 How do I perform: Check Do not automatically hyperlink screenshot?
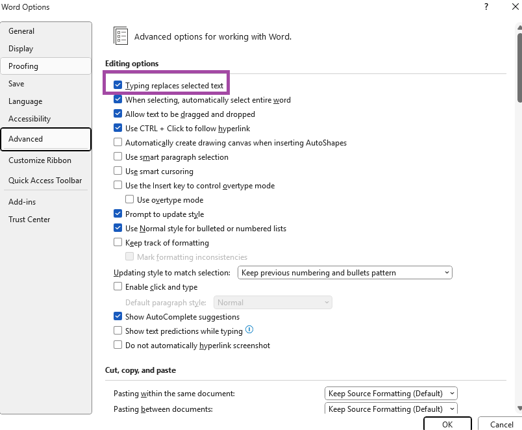coord(118,345)
